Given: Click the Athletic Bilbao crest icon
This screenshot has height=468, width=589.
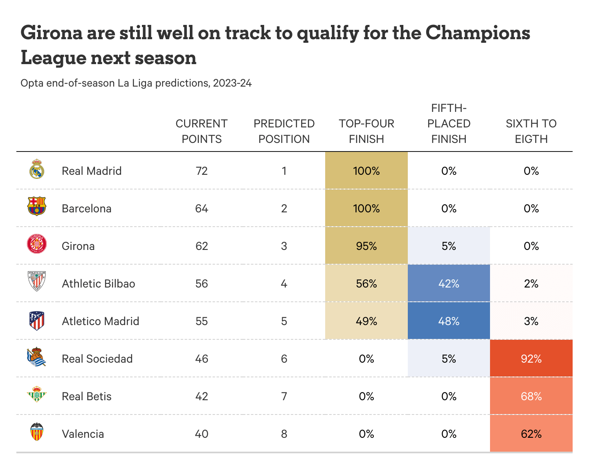Looking at the screenshot, I should [x=37, y=281].
